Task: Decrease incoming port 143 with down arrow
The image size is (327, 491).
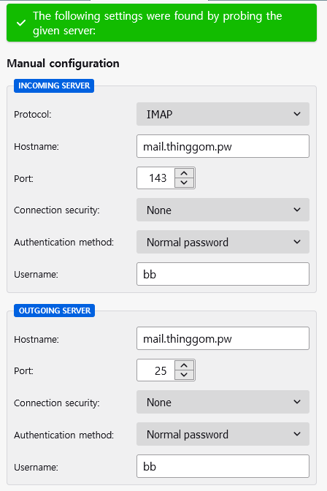Action: (x=184, y=183)
